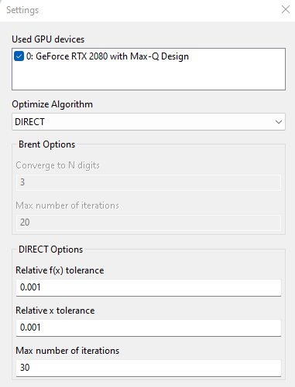The width and height of the screenshot is (295, 387).
Task: Click the 'Optimize Algorithm' label
Action: [x=52, y=104]
